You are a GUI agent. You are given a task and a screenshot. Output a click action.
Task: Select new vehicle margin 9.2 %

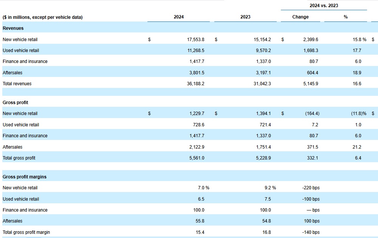(x=270, y=188)
